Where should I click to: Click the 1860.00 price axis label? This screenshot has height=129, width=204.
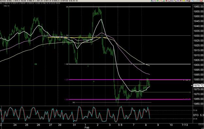click(x=198, y=104)
